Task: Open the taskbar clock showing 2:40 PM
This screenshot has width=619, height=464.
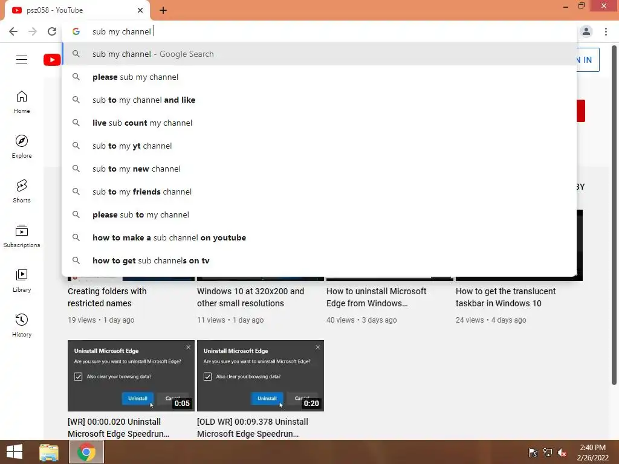Action: [x=592, y=453]
